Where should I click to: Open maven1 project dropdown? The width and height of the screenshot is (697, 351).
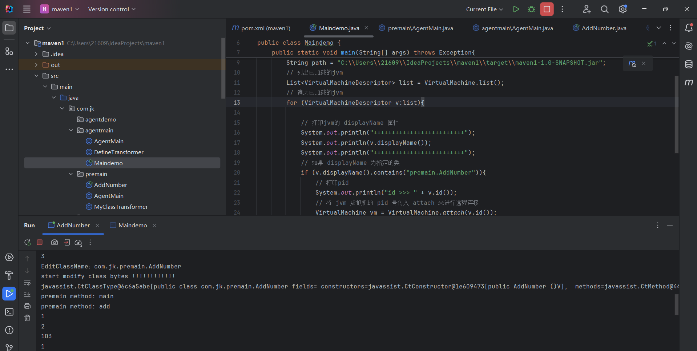pyautogui.click(x=60, y=9)
